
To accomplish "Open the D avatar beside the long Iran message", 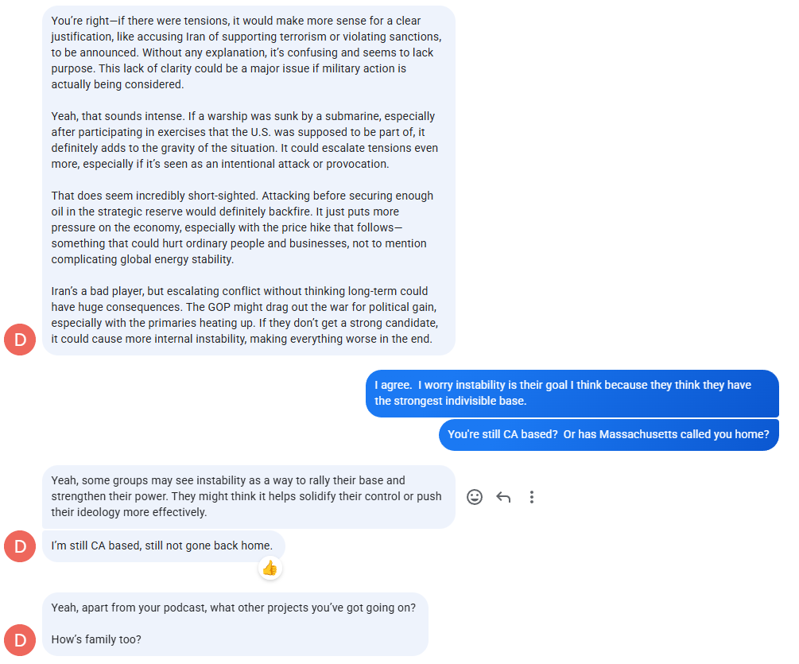I will (x=20, y=340).
